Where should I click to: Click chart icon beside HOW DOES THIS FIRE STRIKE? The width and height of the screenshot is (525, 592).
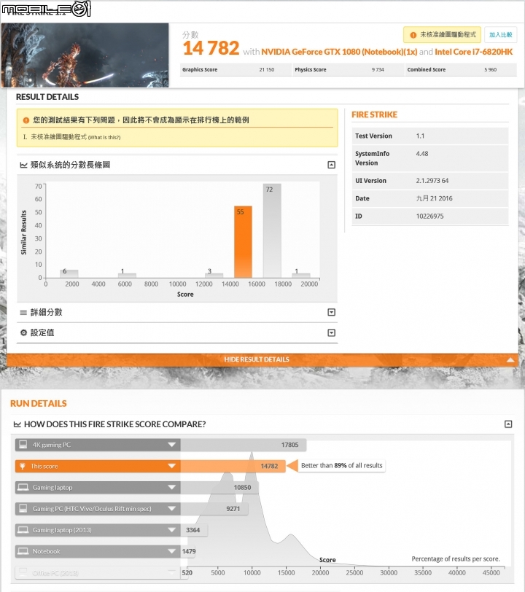(x=17, y=424)
